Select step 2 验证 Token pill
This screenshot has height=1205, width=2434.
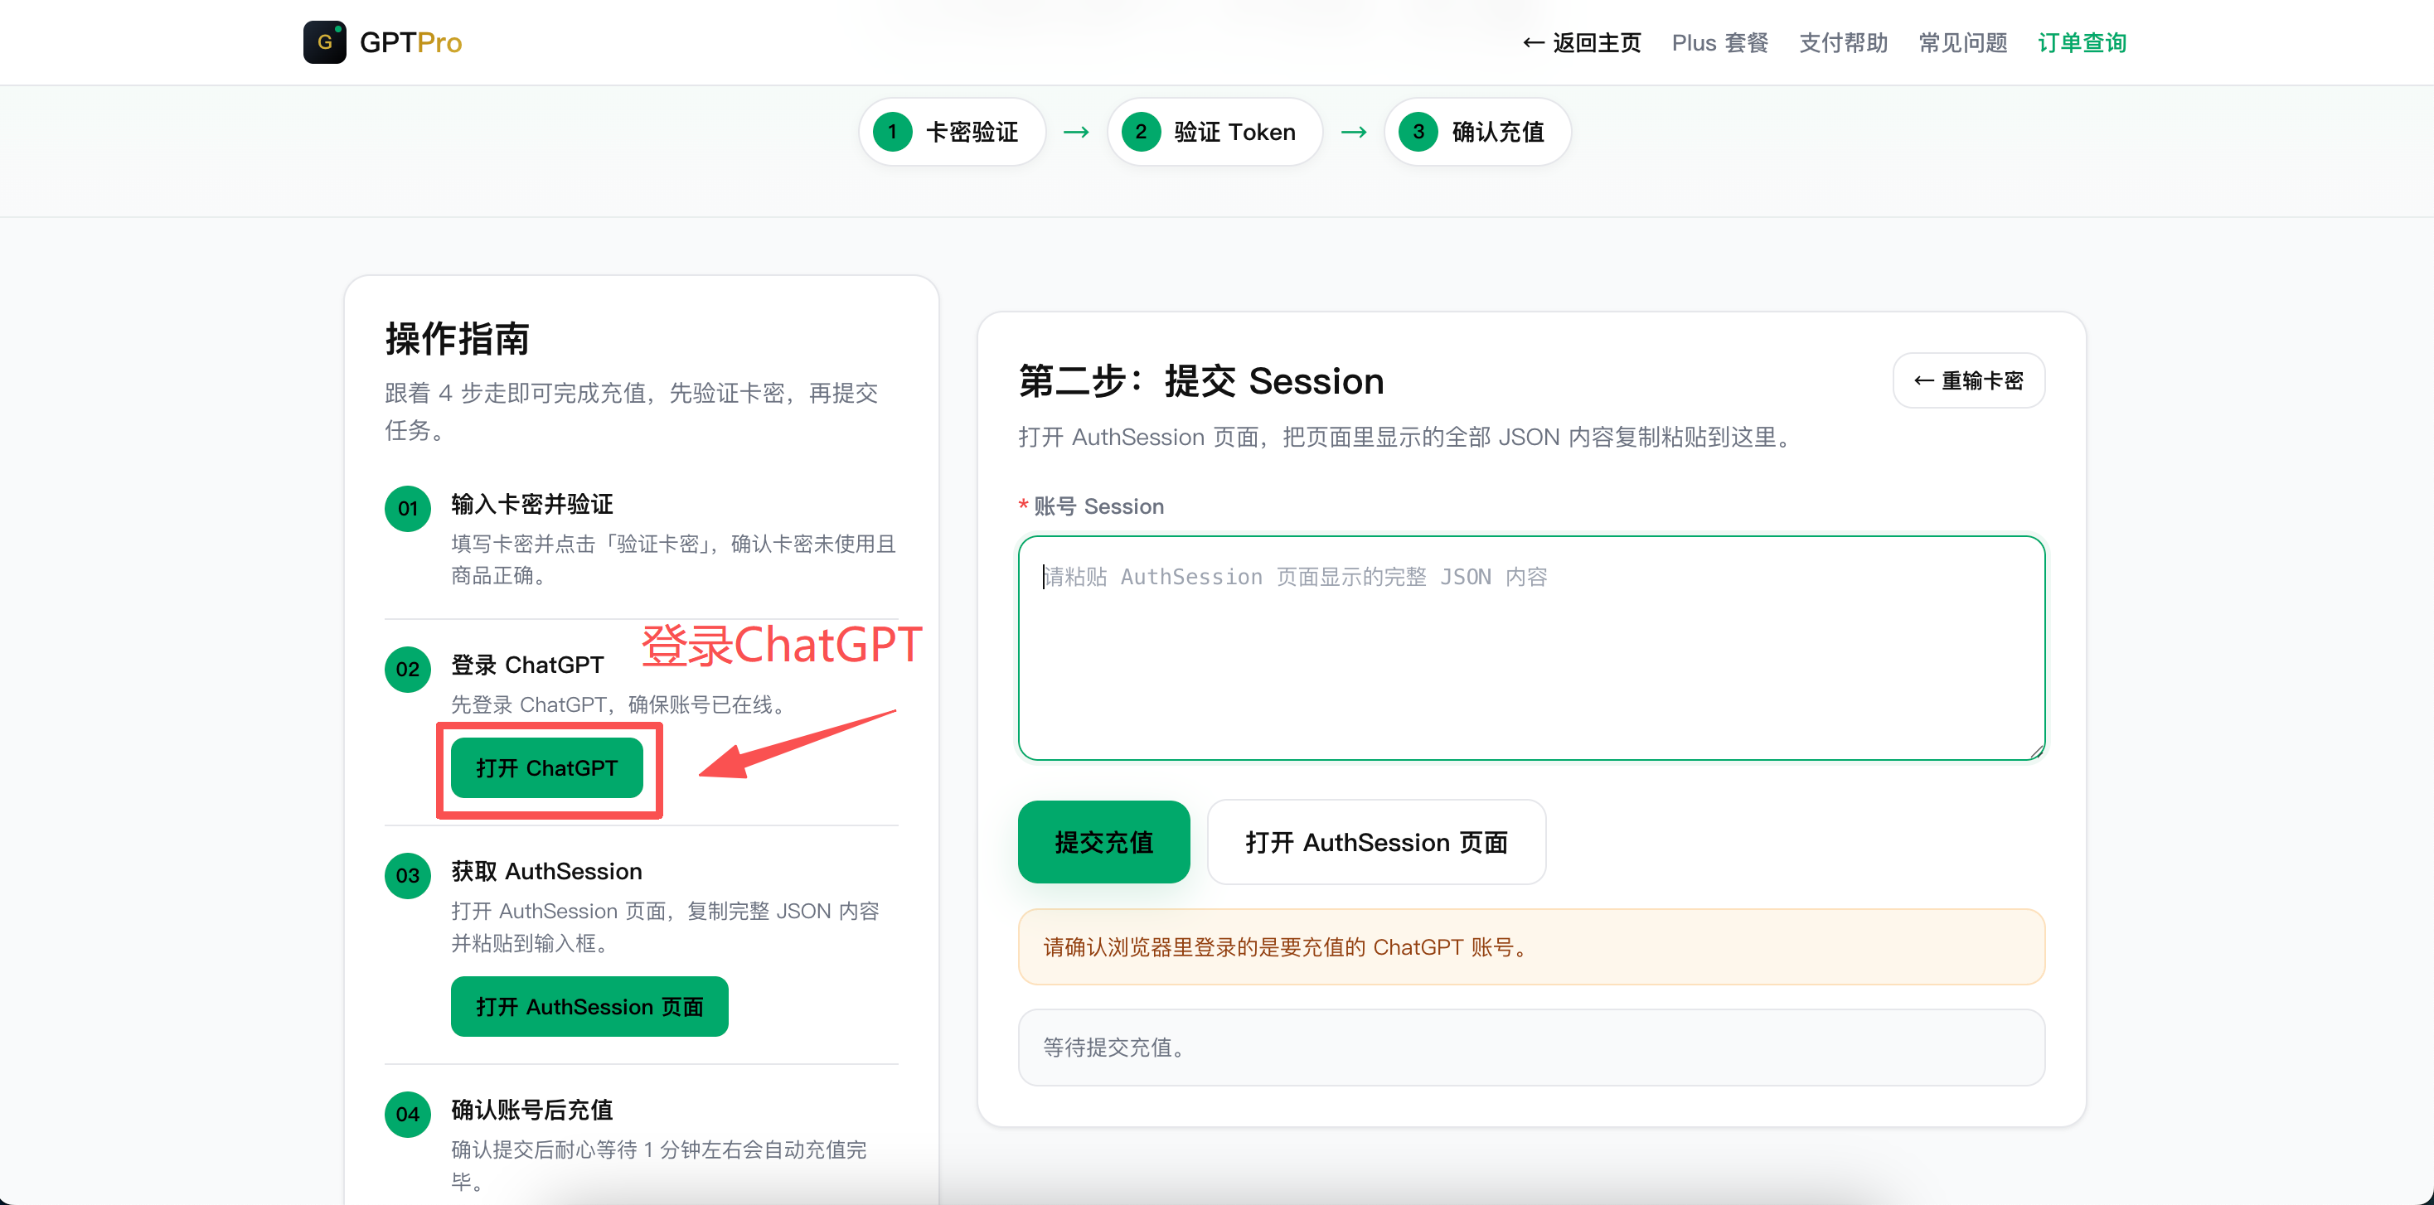[1215, 131]
